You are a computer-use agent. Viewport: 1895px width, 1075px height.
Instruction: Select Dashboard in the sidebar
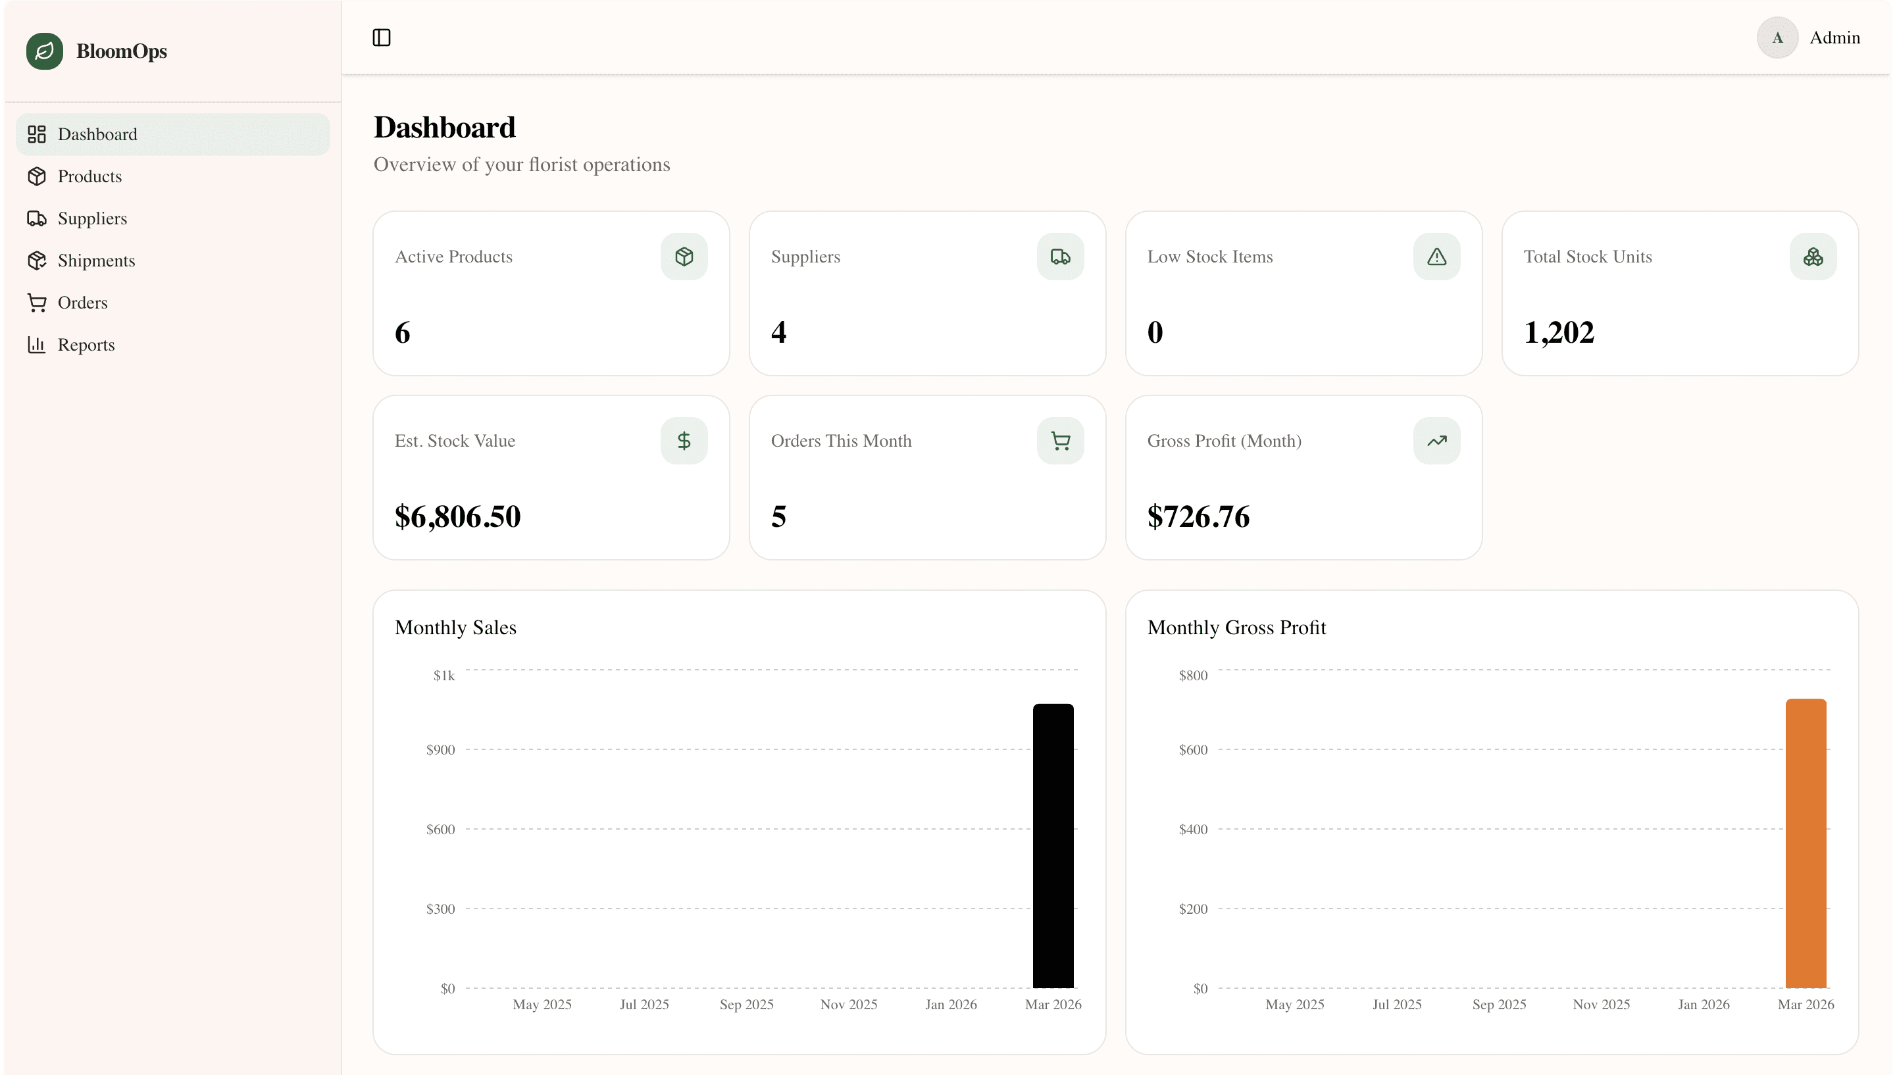point(97,134)
